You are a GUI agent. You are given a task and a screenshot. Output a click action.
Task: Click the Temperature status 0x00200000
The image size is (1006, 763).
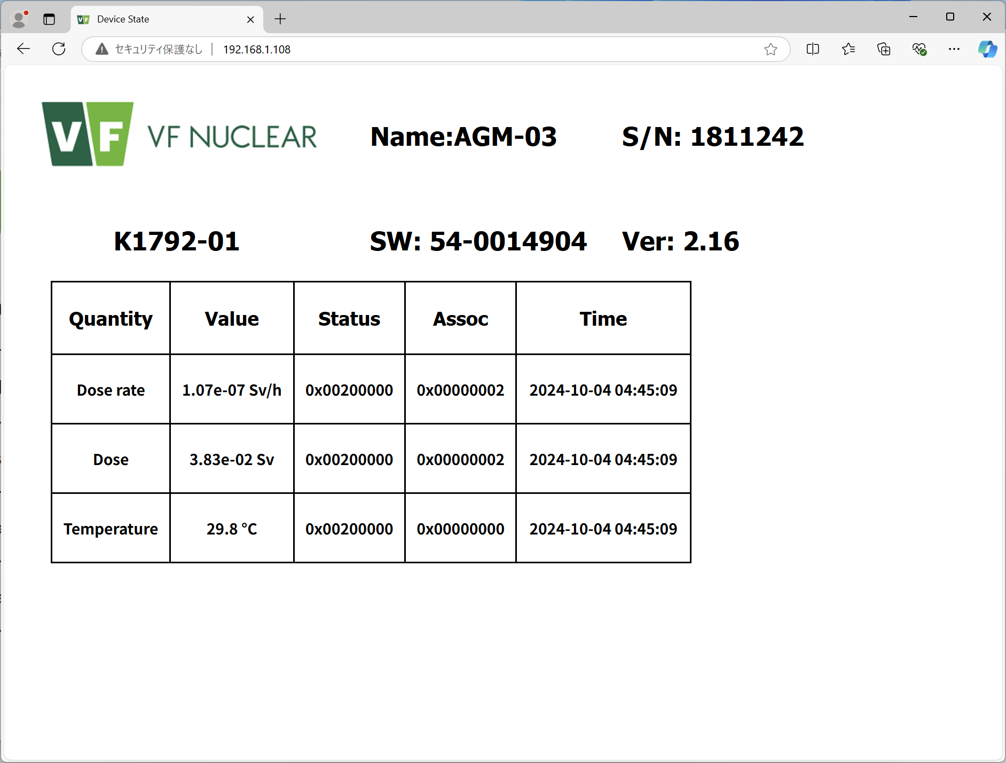point(349,529)
